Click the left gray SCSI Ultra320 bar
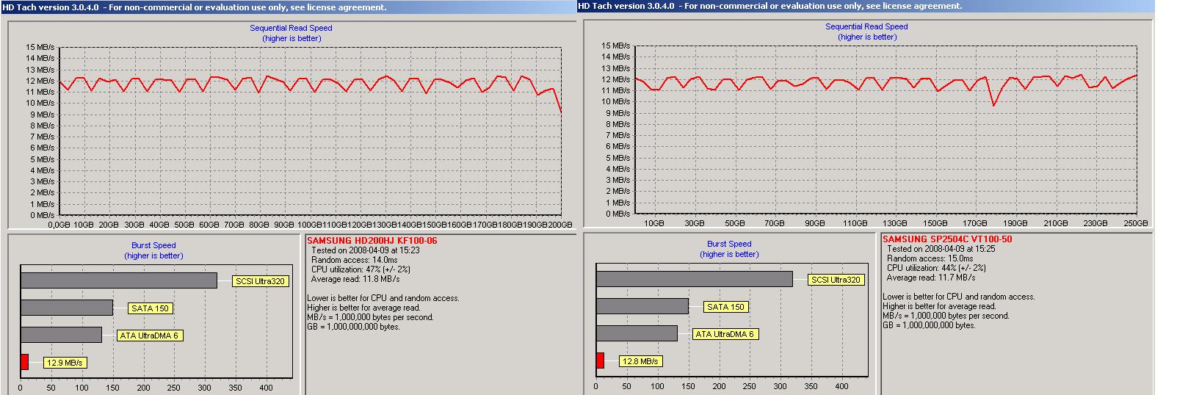The height and width of the screenshot is (395, 1188). click(119, 280)
